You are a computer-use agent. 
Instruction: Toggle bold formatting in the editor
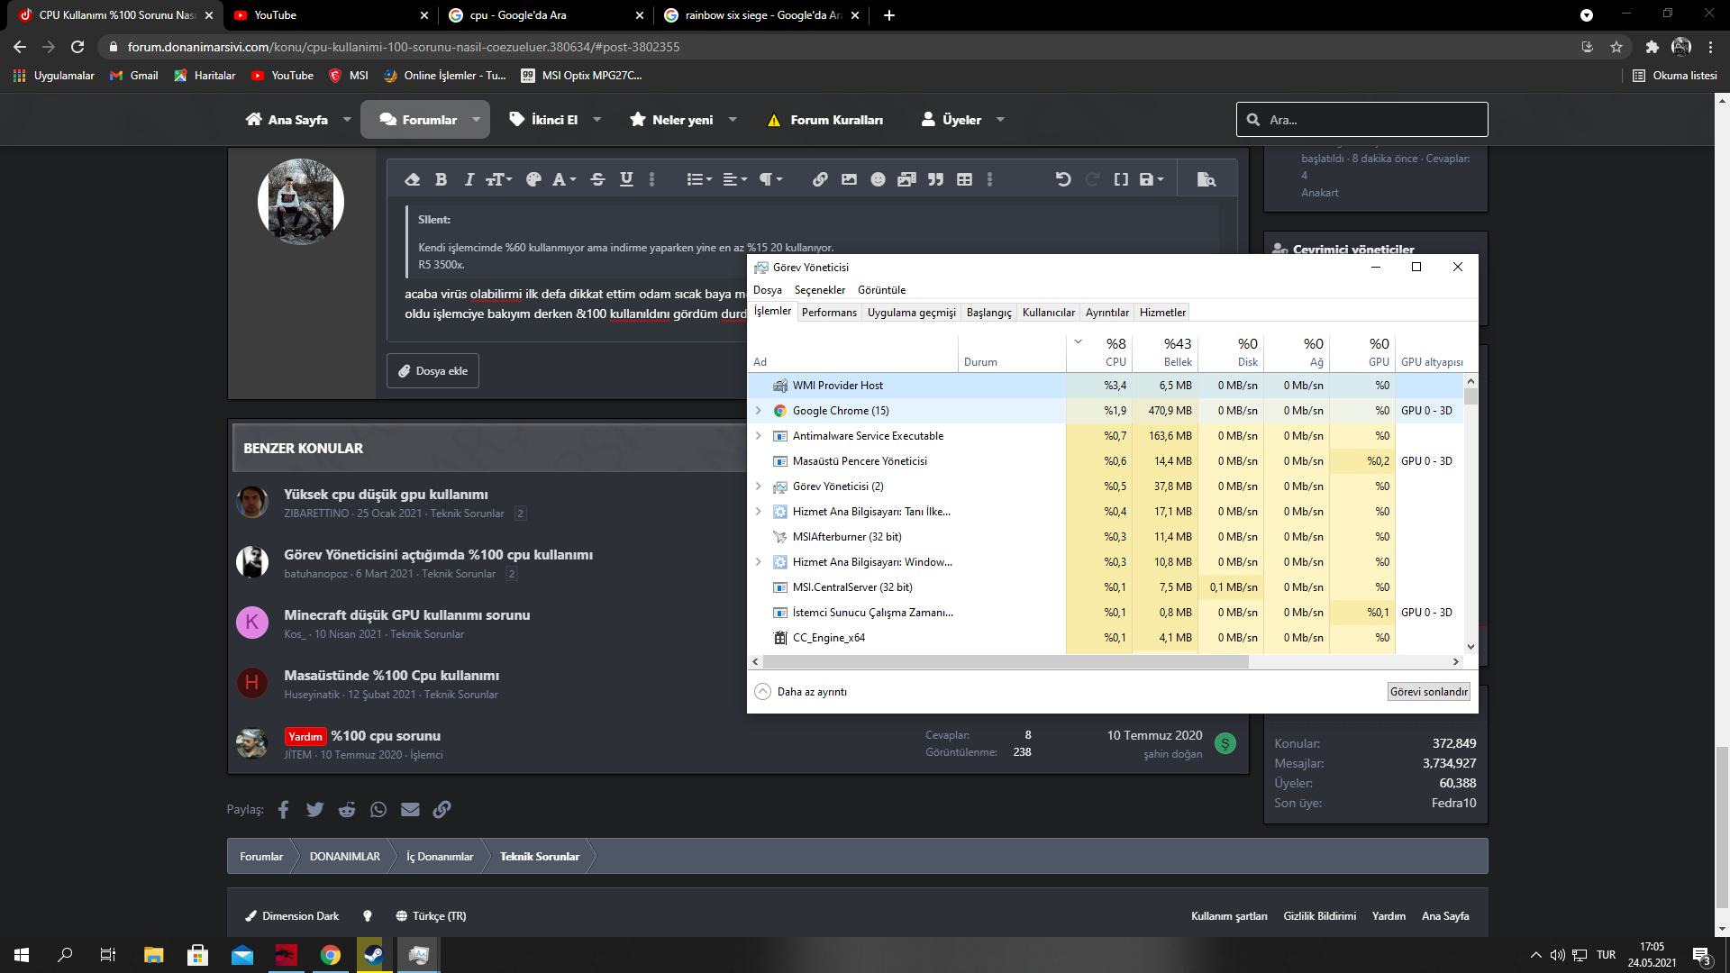pyautogui.click(x=441, y=179)
